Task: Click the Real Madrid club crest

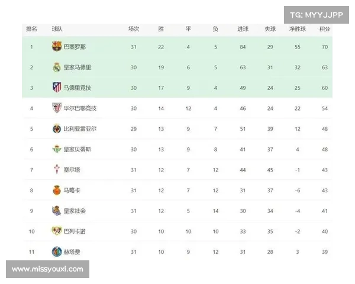Action: pyautogui.click(x=57, y=67)
